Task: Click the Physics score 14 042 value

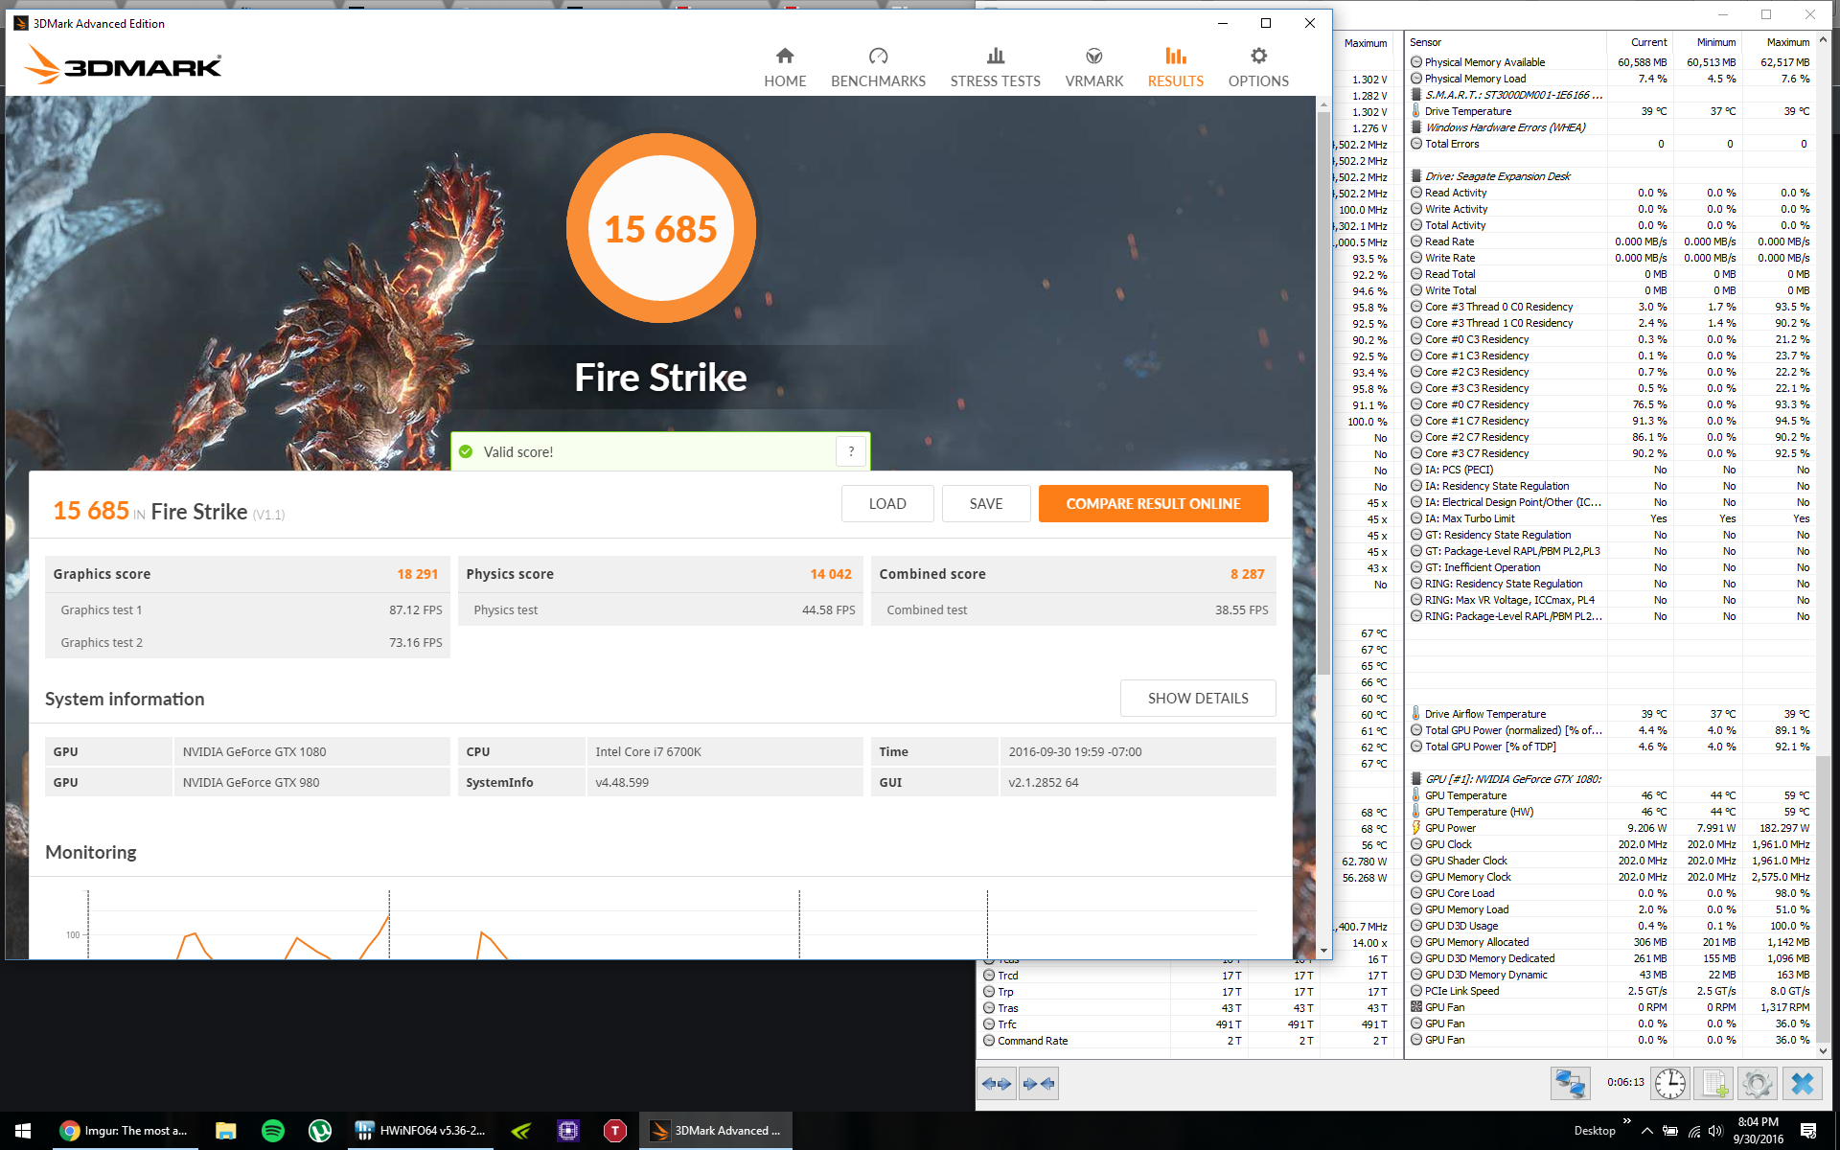Action: [831, 574]
